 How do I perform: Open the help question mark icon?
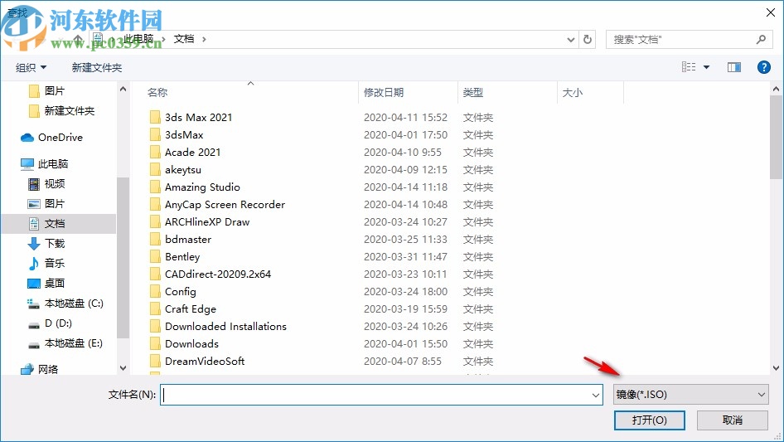tap(763, 67)
